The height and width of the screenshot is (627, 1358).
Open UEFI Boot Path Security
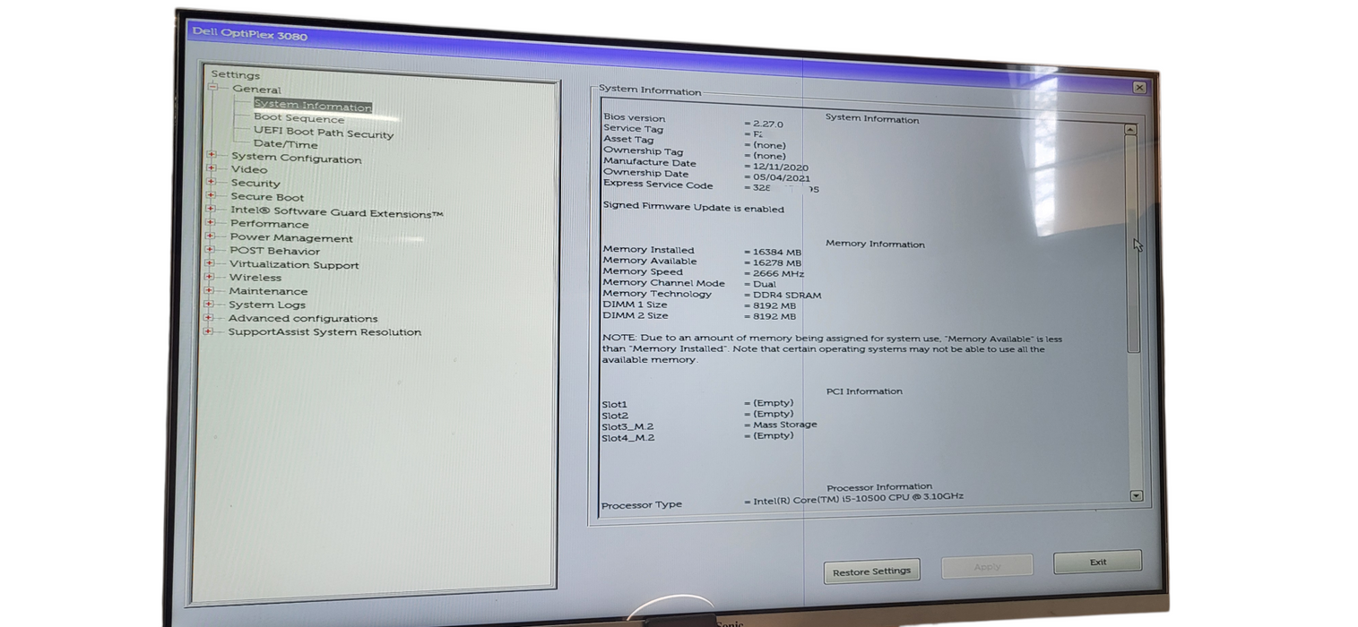[323, 133]
